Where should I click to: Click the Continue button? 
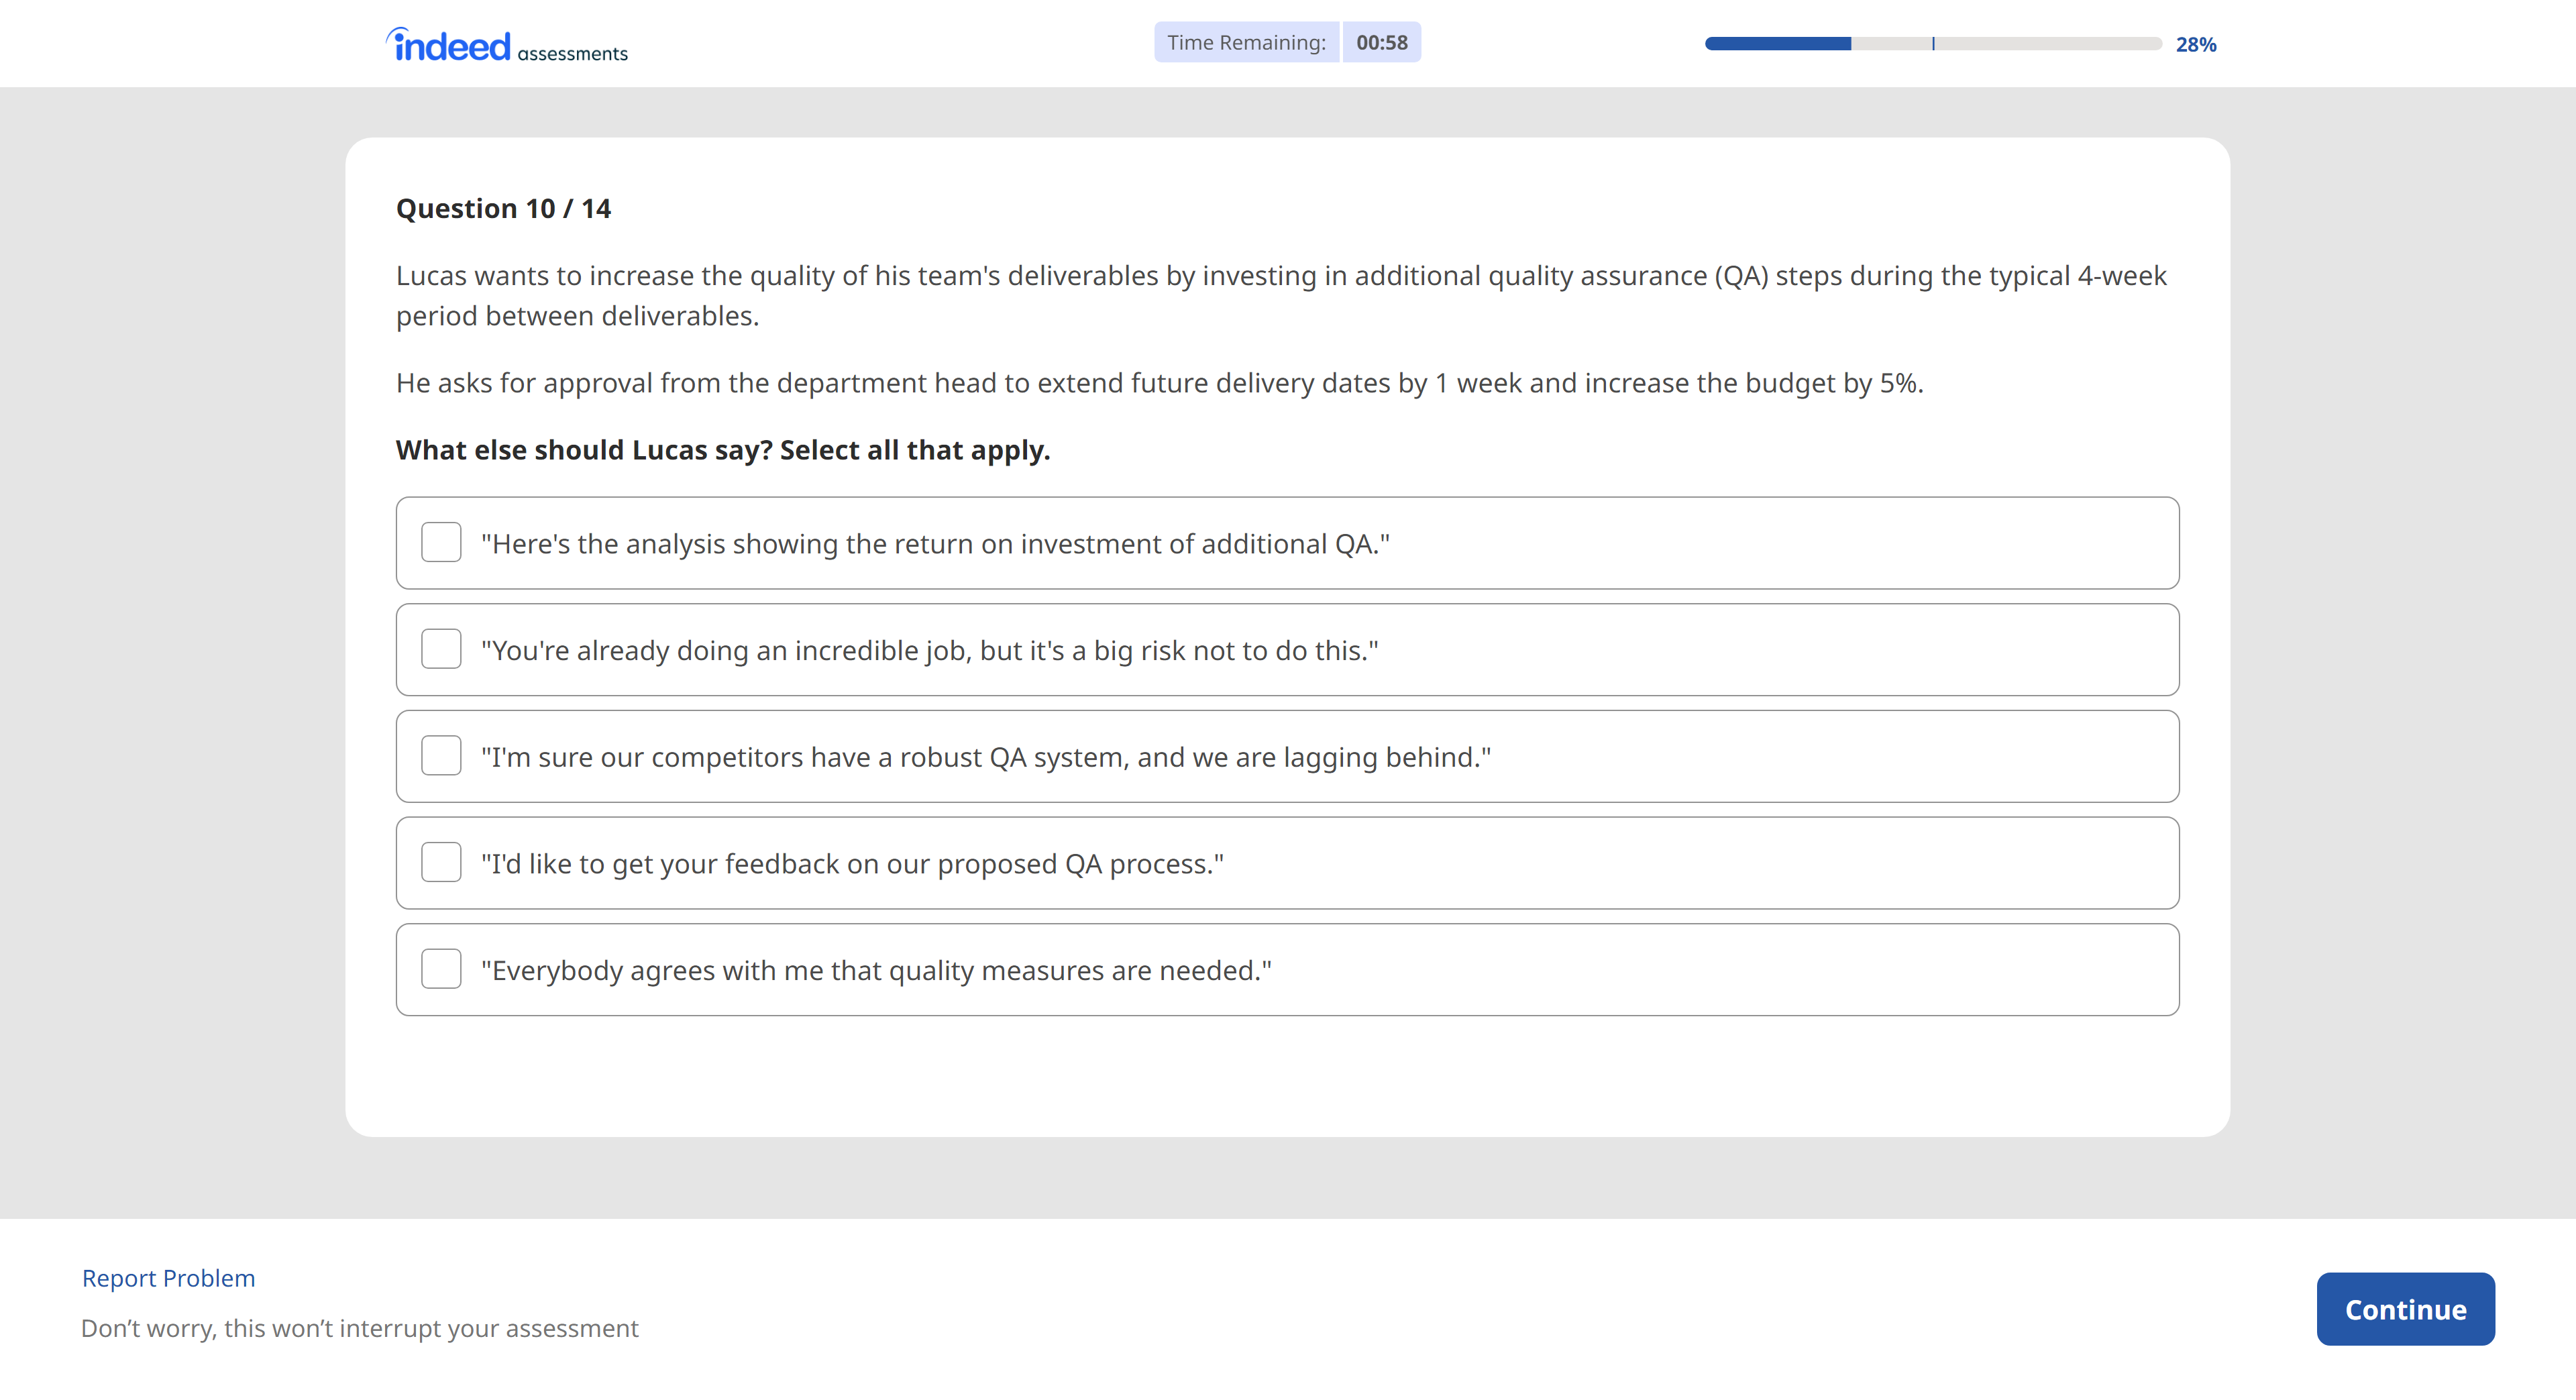2405,1309
